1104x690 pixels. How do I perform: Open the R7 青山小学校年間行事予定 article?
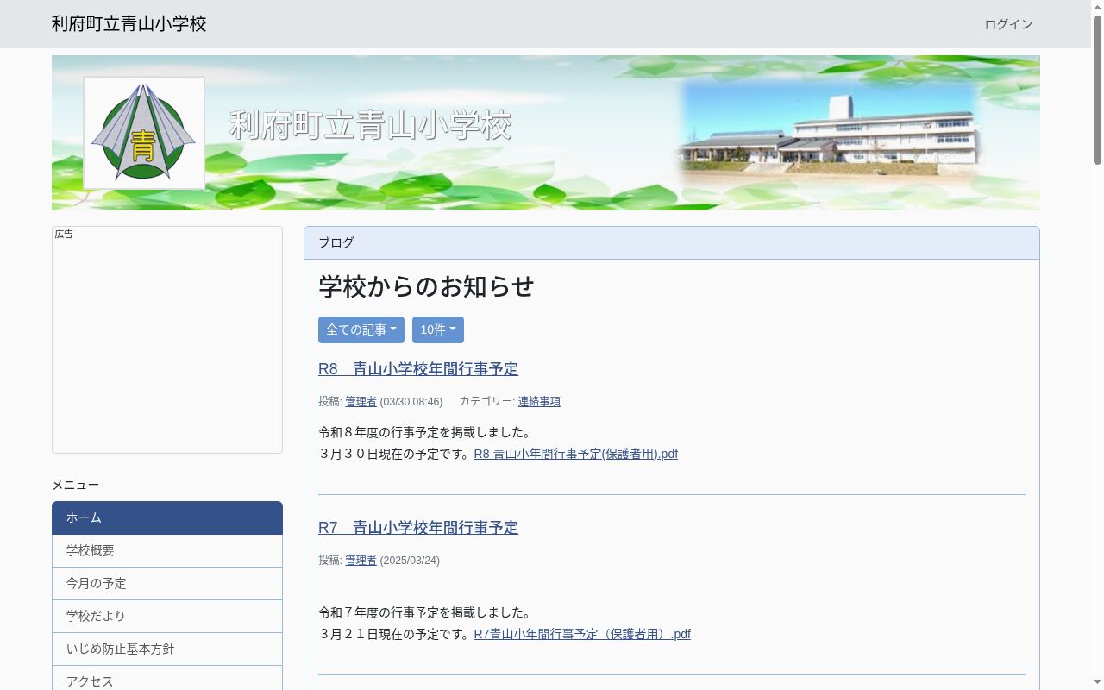click(418, 528)
